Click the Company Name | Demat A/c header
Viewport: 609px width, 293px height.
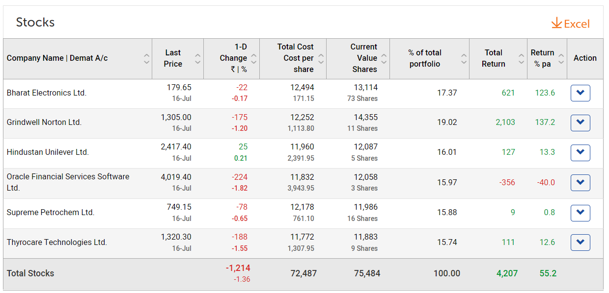click(57, 58)
